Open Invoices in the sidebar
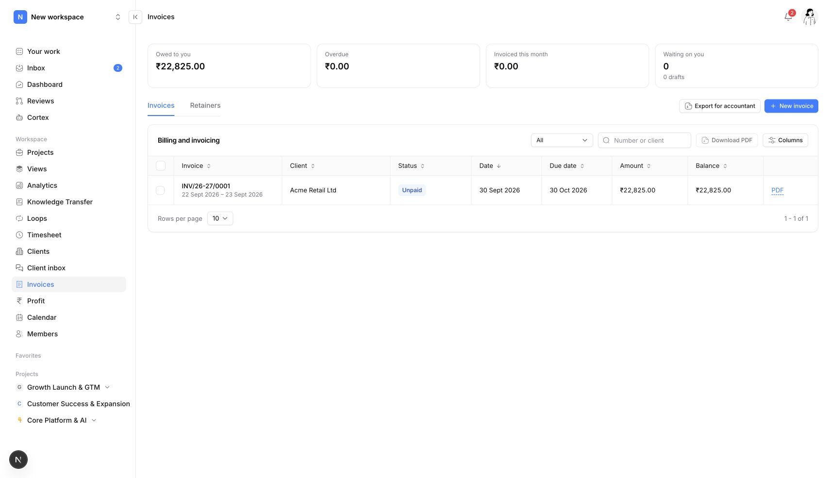830x478 pixels. pyautogui.click(x=69, y=284)
